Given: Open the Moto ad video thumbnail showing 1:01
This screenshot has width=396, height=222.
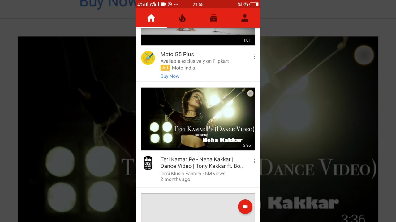Looking at the screenshot, I should [x=198, y=36].
